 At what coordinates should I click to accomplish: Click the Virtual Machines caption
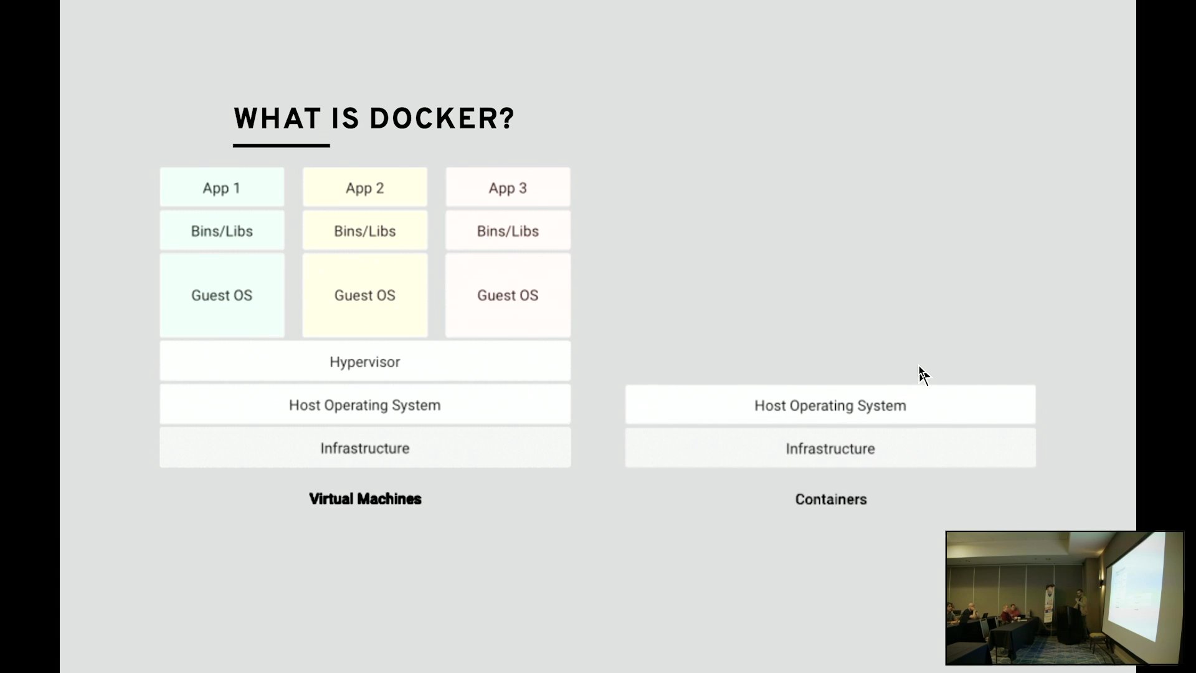365,499
